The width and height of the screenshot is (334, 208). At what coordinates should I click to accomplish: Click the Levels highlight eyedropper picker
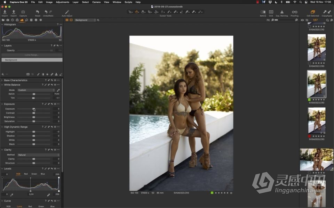click(49, 194)
